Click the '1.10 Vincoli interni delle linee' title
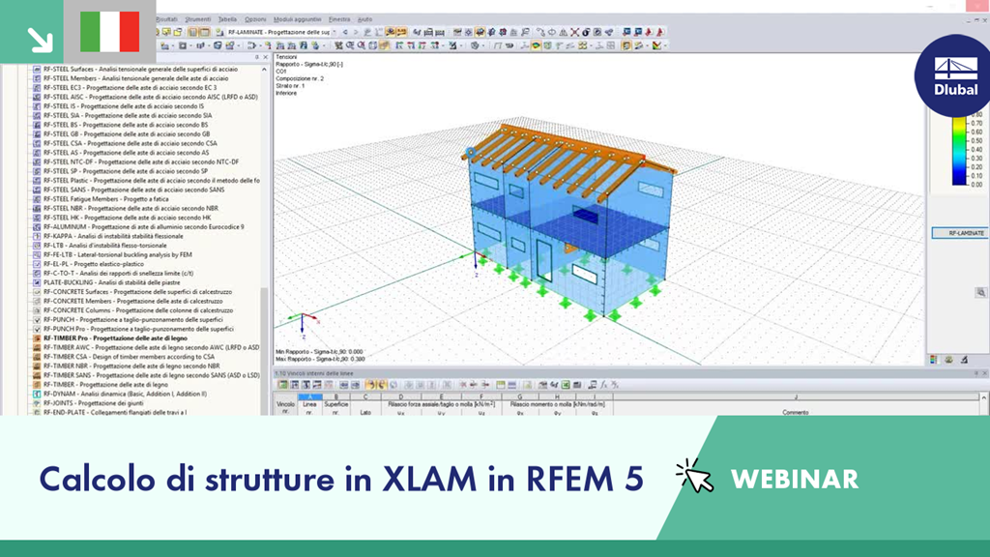 tap(314, 374)
